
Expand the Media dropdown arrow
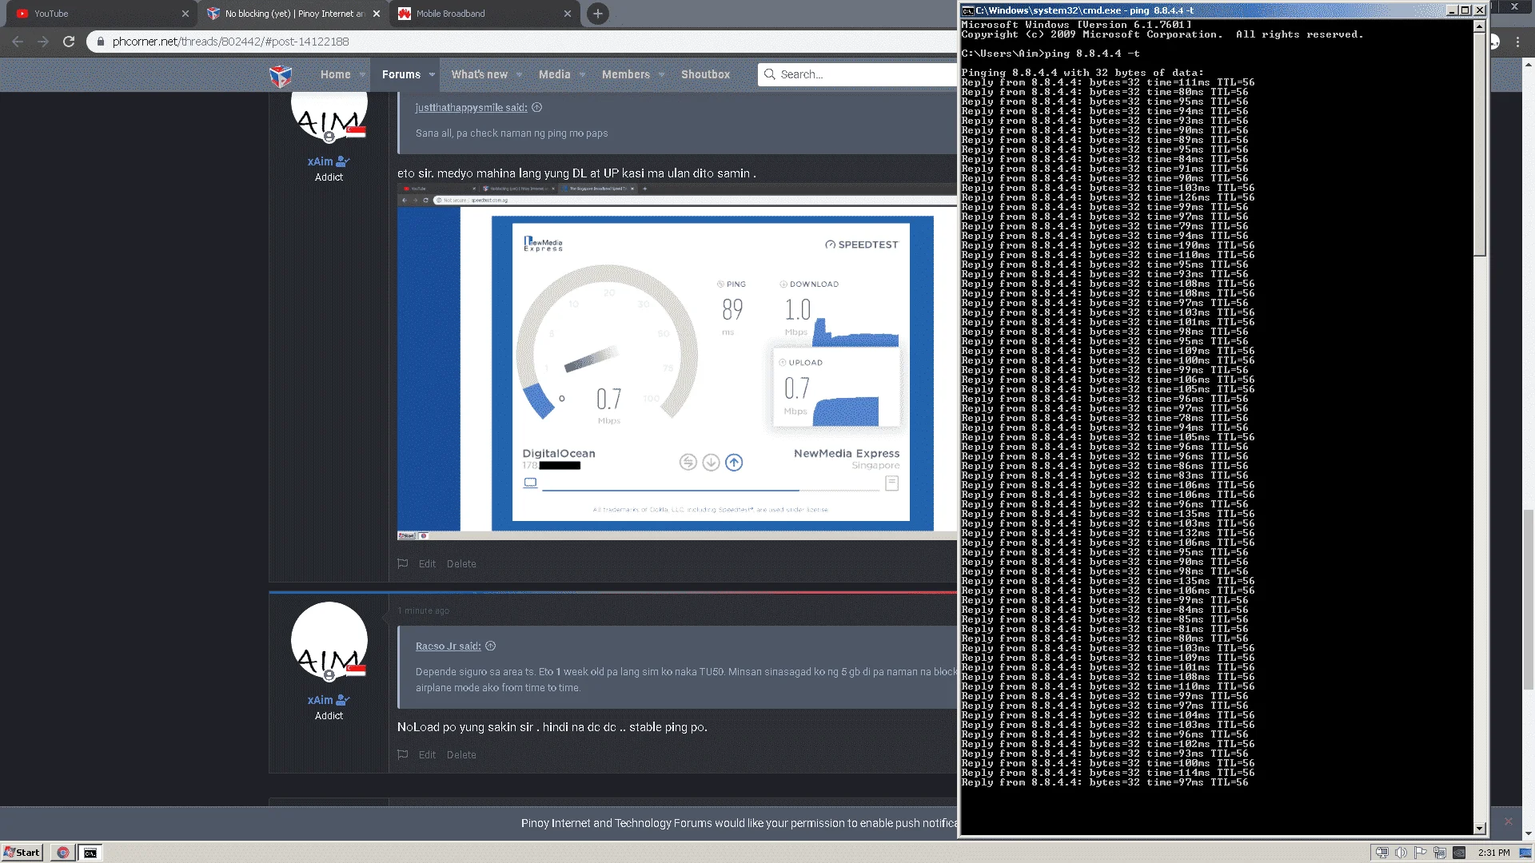click(582, 74)
